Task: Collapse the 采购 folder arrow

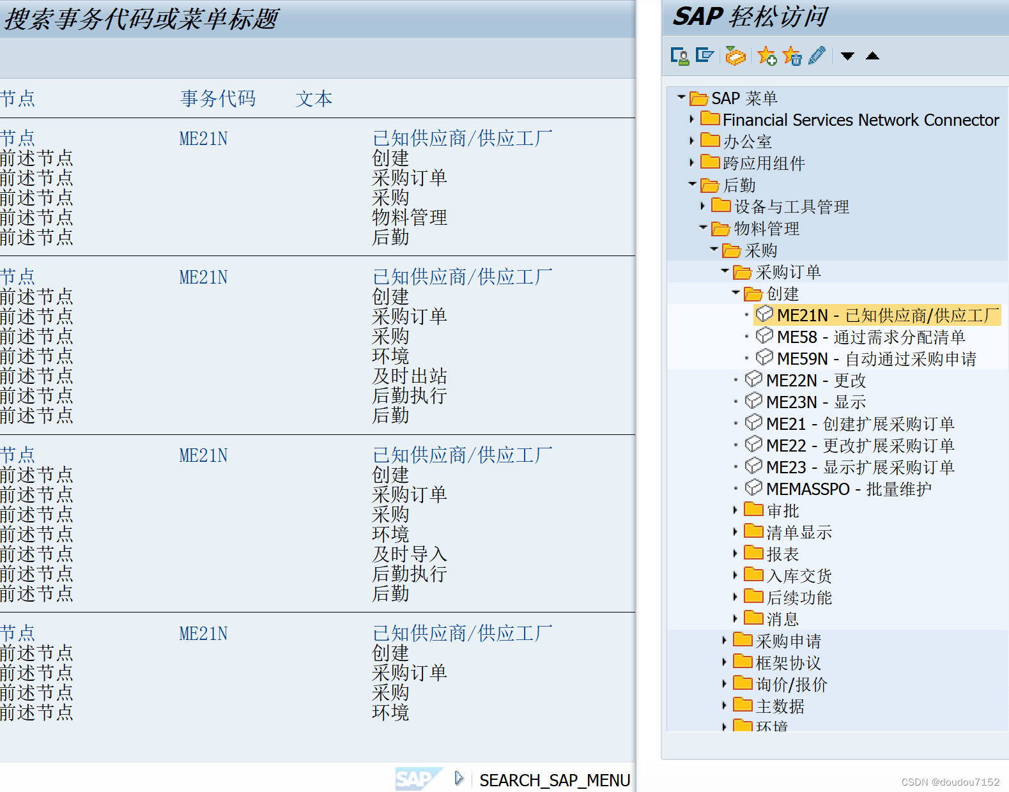Action: [714, 250]
